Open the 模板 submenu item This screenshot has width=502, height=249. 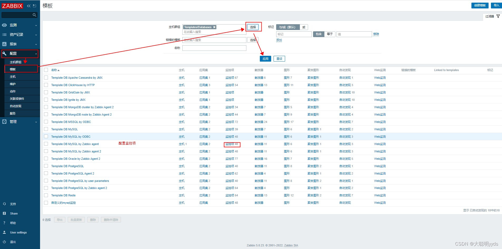[x=13, y=69]
